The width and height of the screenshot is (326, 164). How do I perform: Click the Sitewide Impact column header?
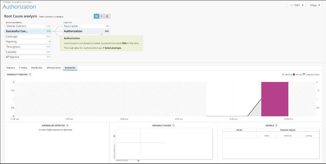(288, 130)
